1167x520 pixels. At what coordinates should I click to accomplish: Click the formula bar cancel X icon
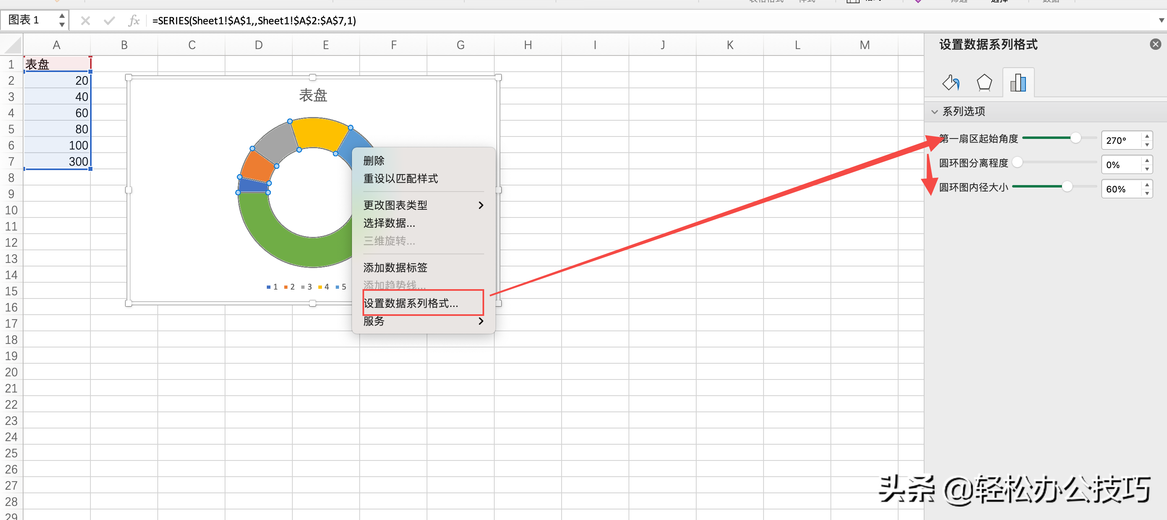pos(86,21)
